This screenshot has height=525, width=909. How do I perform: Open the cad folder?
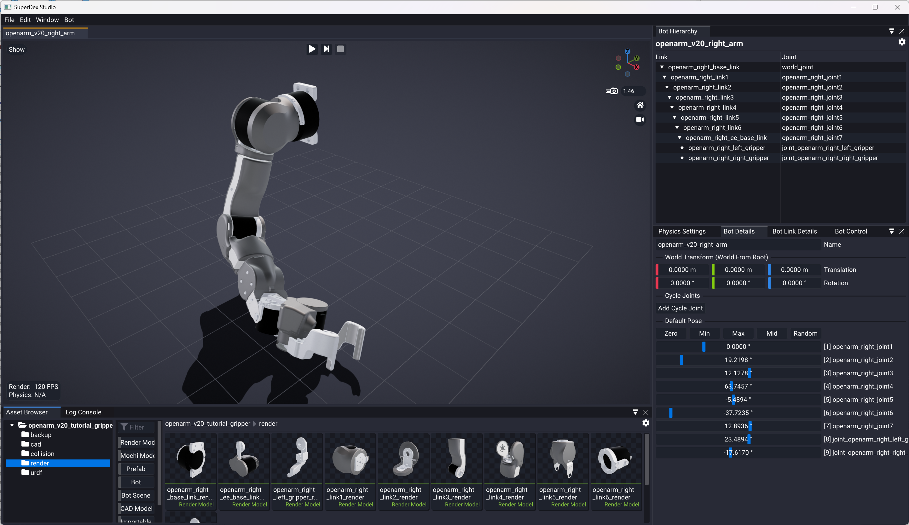[32, 444]
